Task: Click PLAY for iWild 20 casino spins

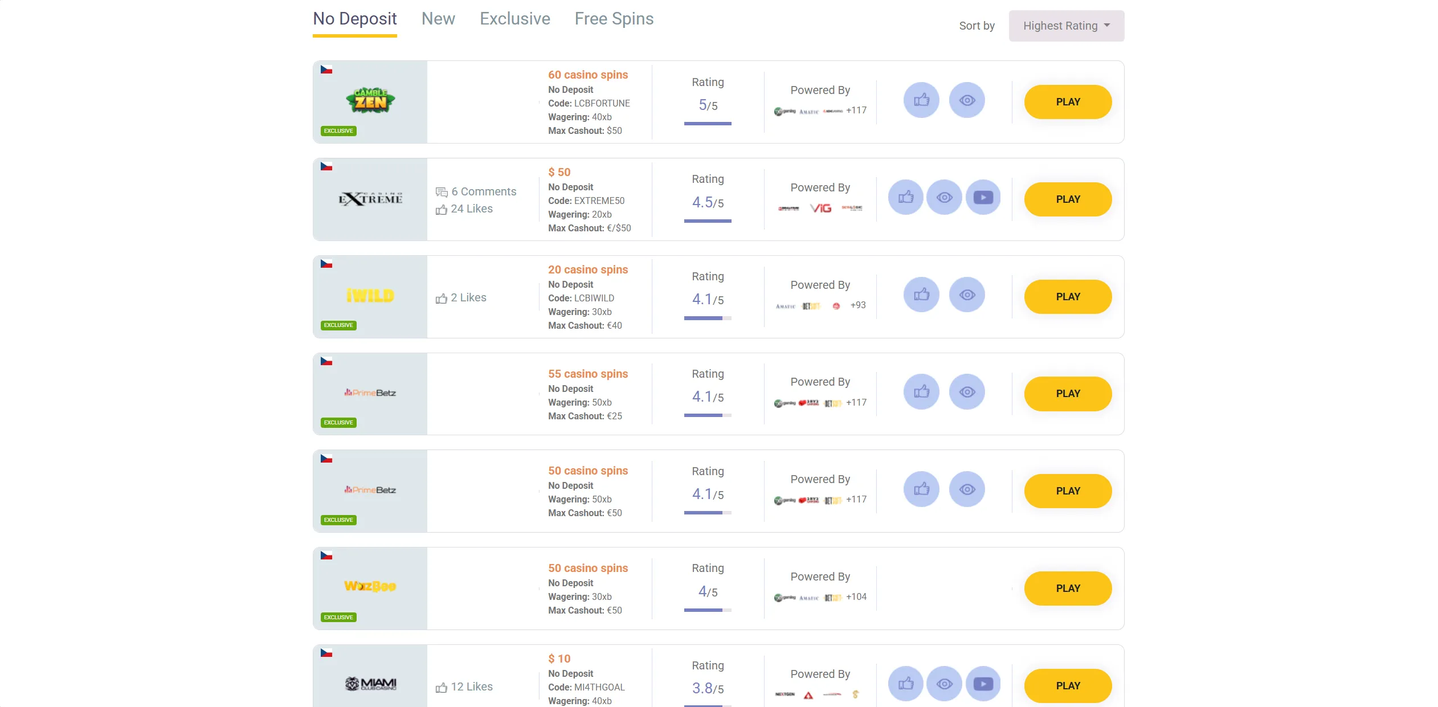Action: pos(1068,297)
